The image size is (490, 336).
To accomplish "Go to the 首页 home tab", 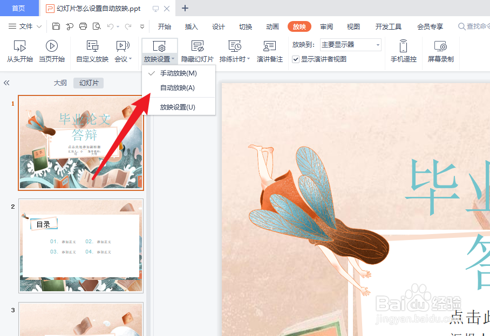I will pos(19,8).
